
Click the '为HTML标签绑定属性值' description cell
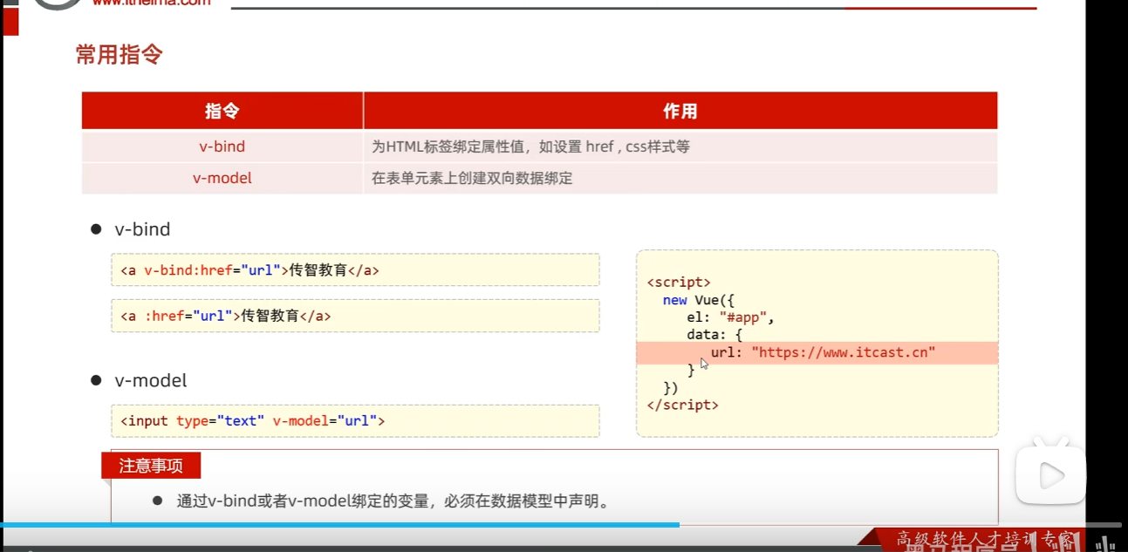(x=680, y=147)
